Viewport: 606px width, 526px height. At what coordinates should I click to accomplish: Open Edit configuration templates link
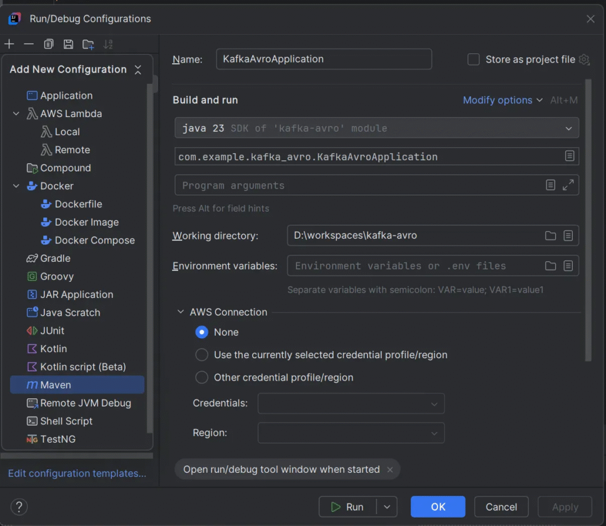coord(77,473)
